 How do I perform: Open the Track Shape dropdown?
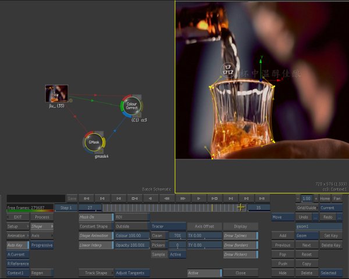[95, 273]
